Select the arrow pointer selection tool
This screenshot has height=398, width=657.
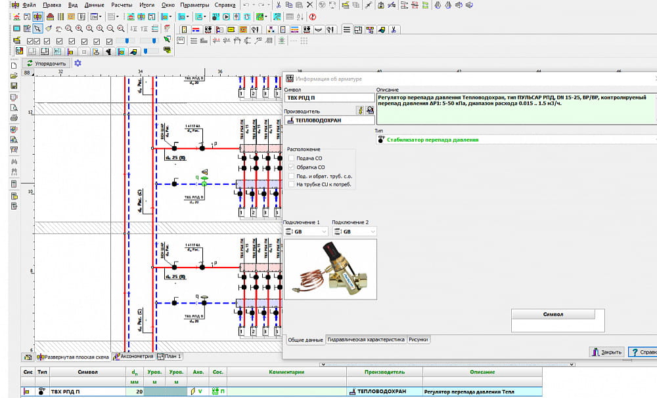[38, 29]
